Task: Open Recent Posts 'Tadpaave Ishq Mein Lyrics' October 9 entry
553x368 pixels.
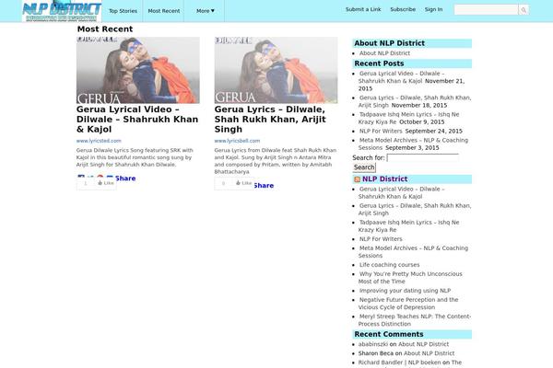Action: coord(408,118)
